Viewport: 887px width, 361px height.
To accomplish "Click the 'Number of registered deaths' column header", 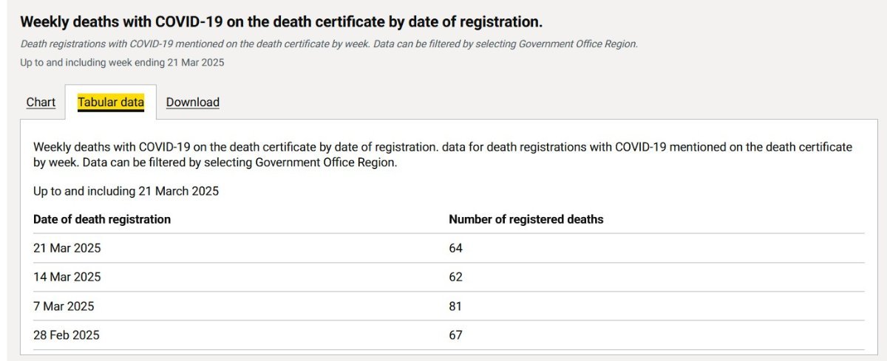I will point(526,219).
